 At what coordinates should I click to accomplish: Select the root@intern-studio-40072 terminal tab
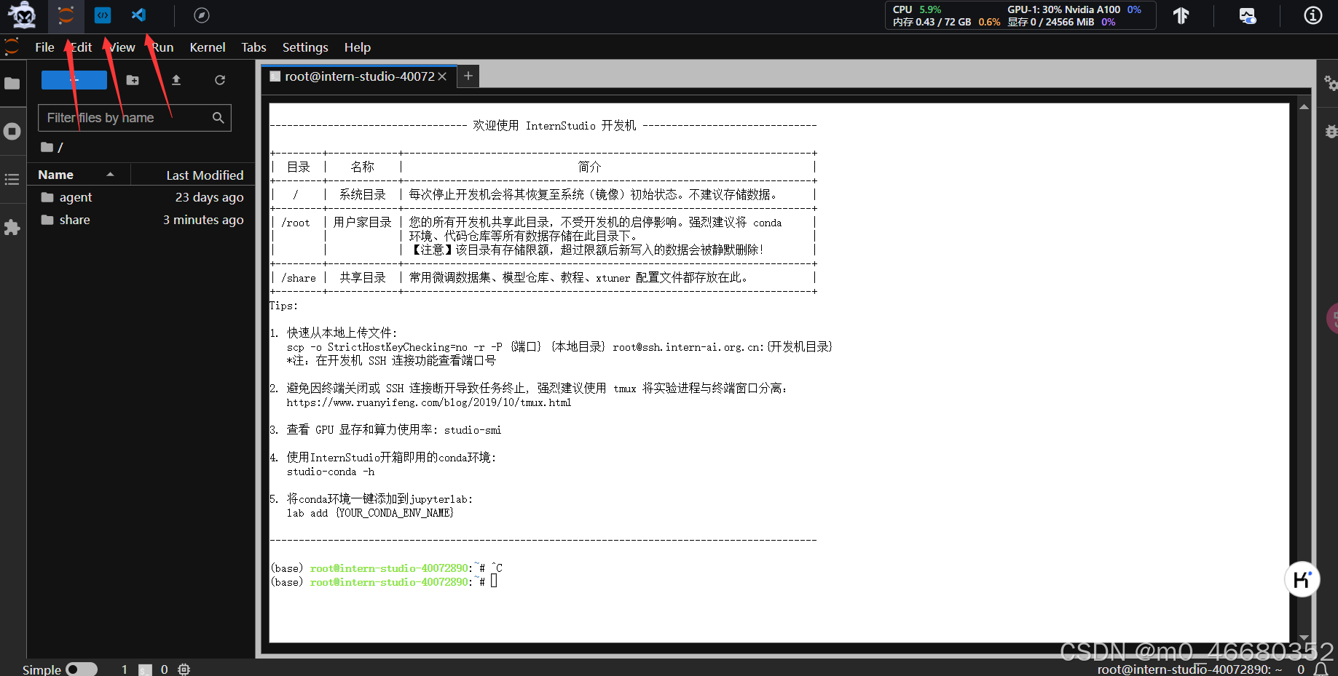click(358, 76)
